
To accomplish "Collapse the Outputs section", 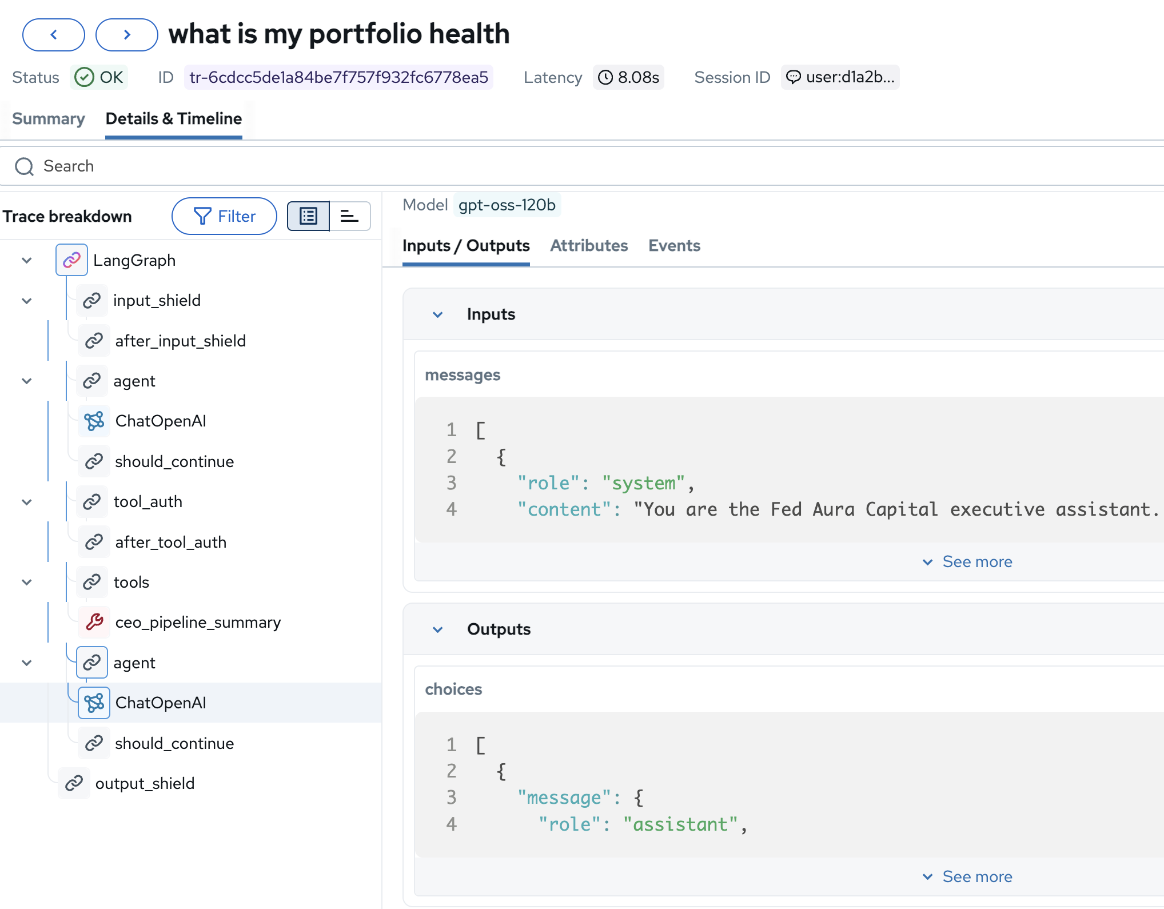I will click(438, 629).
